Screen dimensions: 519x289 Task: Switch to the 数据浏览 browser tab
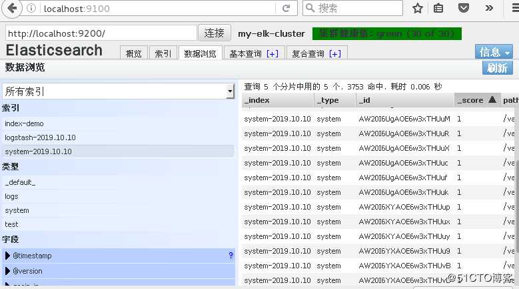[x=200, y=53]
